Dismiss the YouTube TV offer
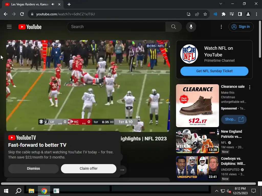The image size is (262, 196). pos(34,168)
